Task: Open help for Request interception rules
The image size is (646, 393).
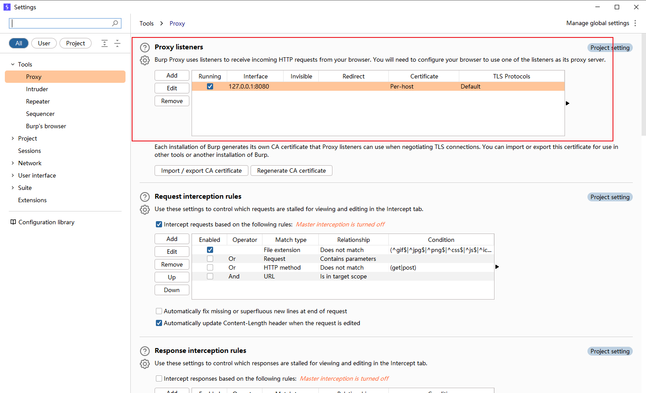Action: click(145, 197)
